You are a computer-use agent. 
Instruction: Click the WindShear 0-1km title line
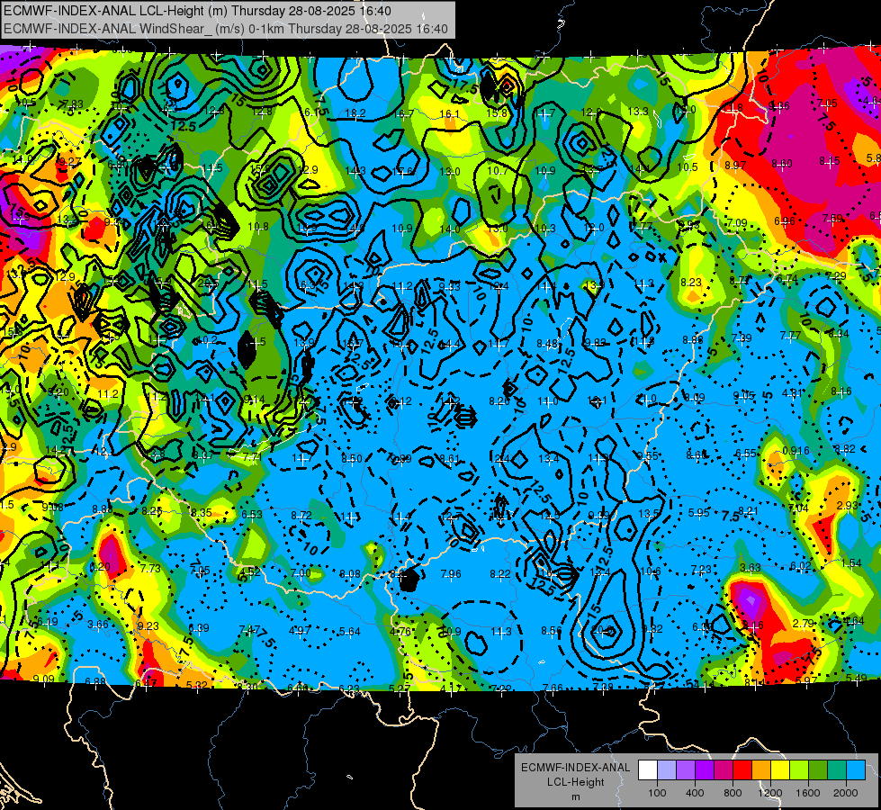click(x=226, y=29)
